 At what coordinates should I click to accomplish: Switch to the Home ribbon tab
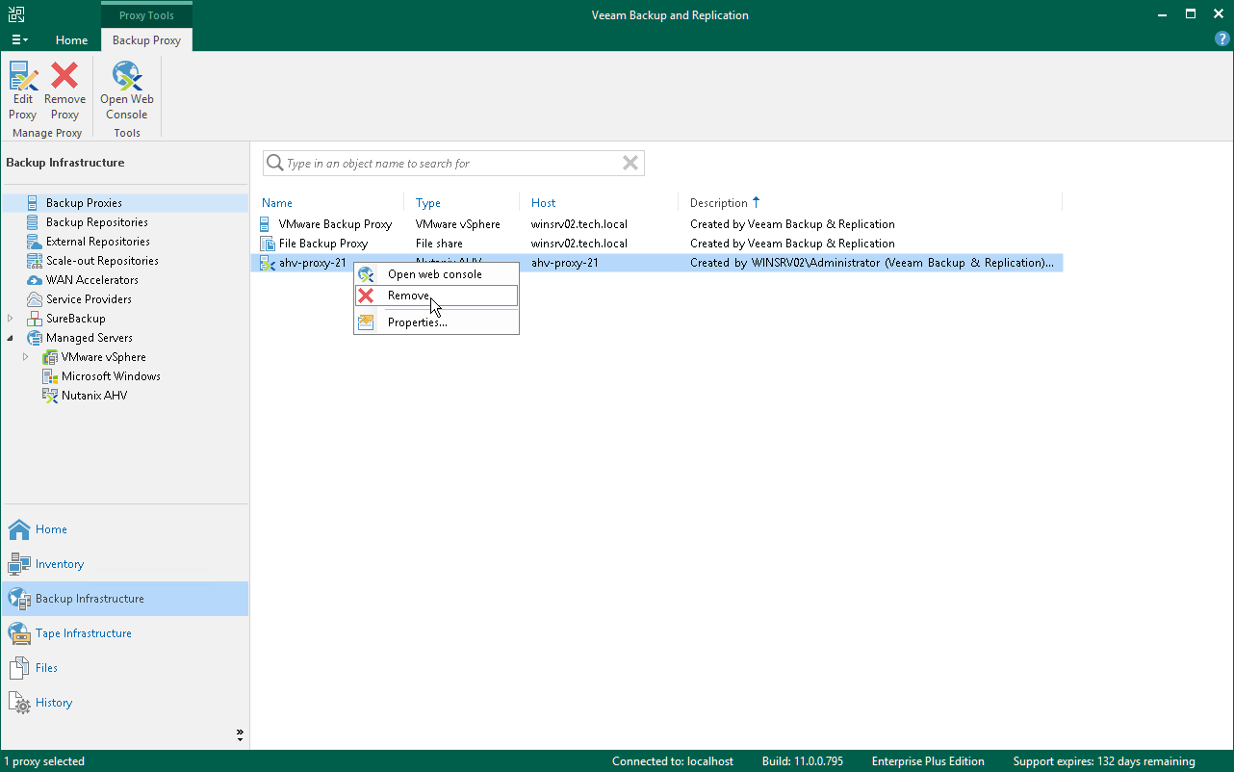[71, 40]
